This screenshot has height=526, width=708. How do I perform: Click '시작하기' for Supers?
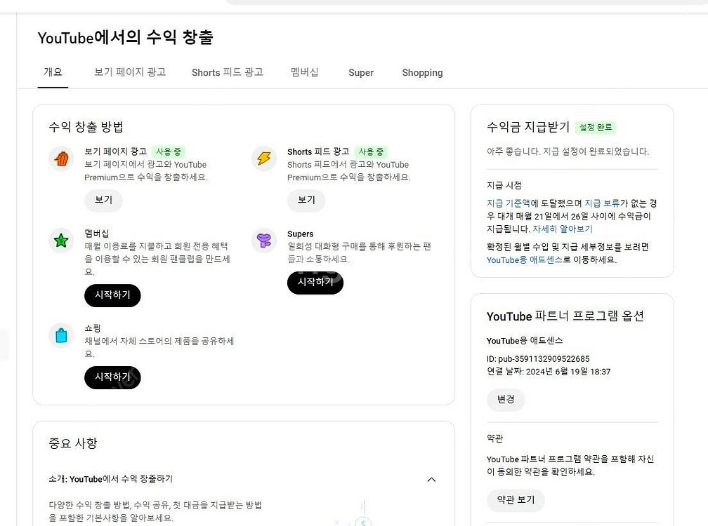coord(315,282)
